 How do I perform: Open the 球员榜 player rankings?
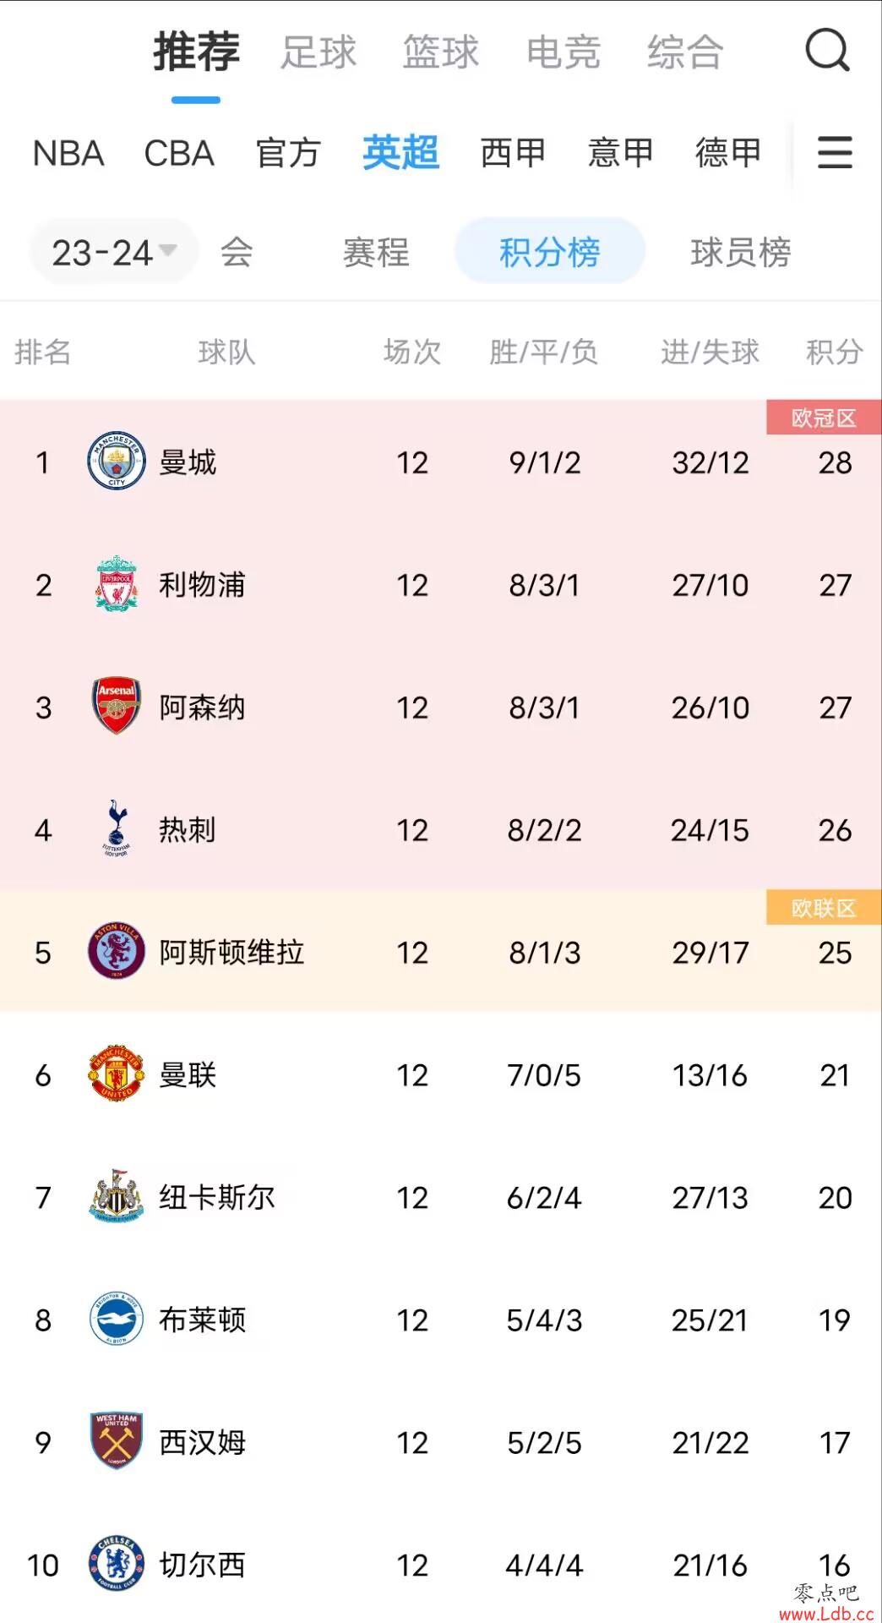tap(741, 252)
